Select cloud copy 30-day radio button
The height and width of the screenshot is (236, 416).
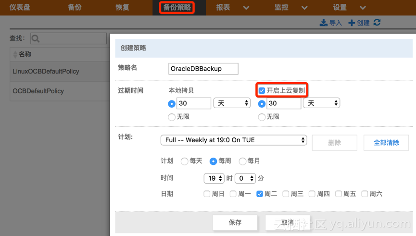coord(262,104)
